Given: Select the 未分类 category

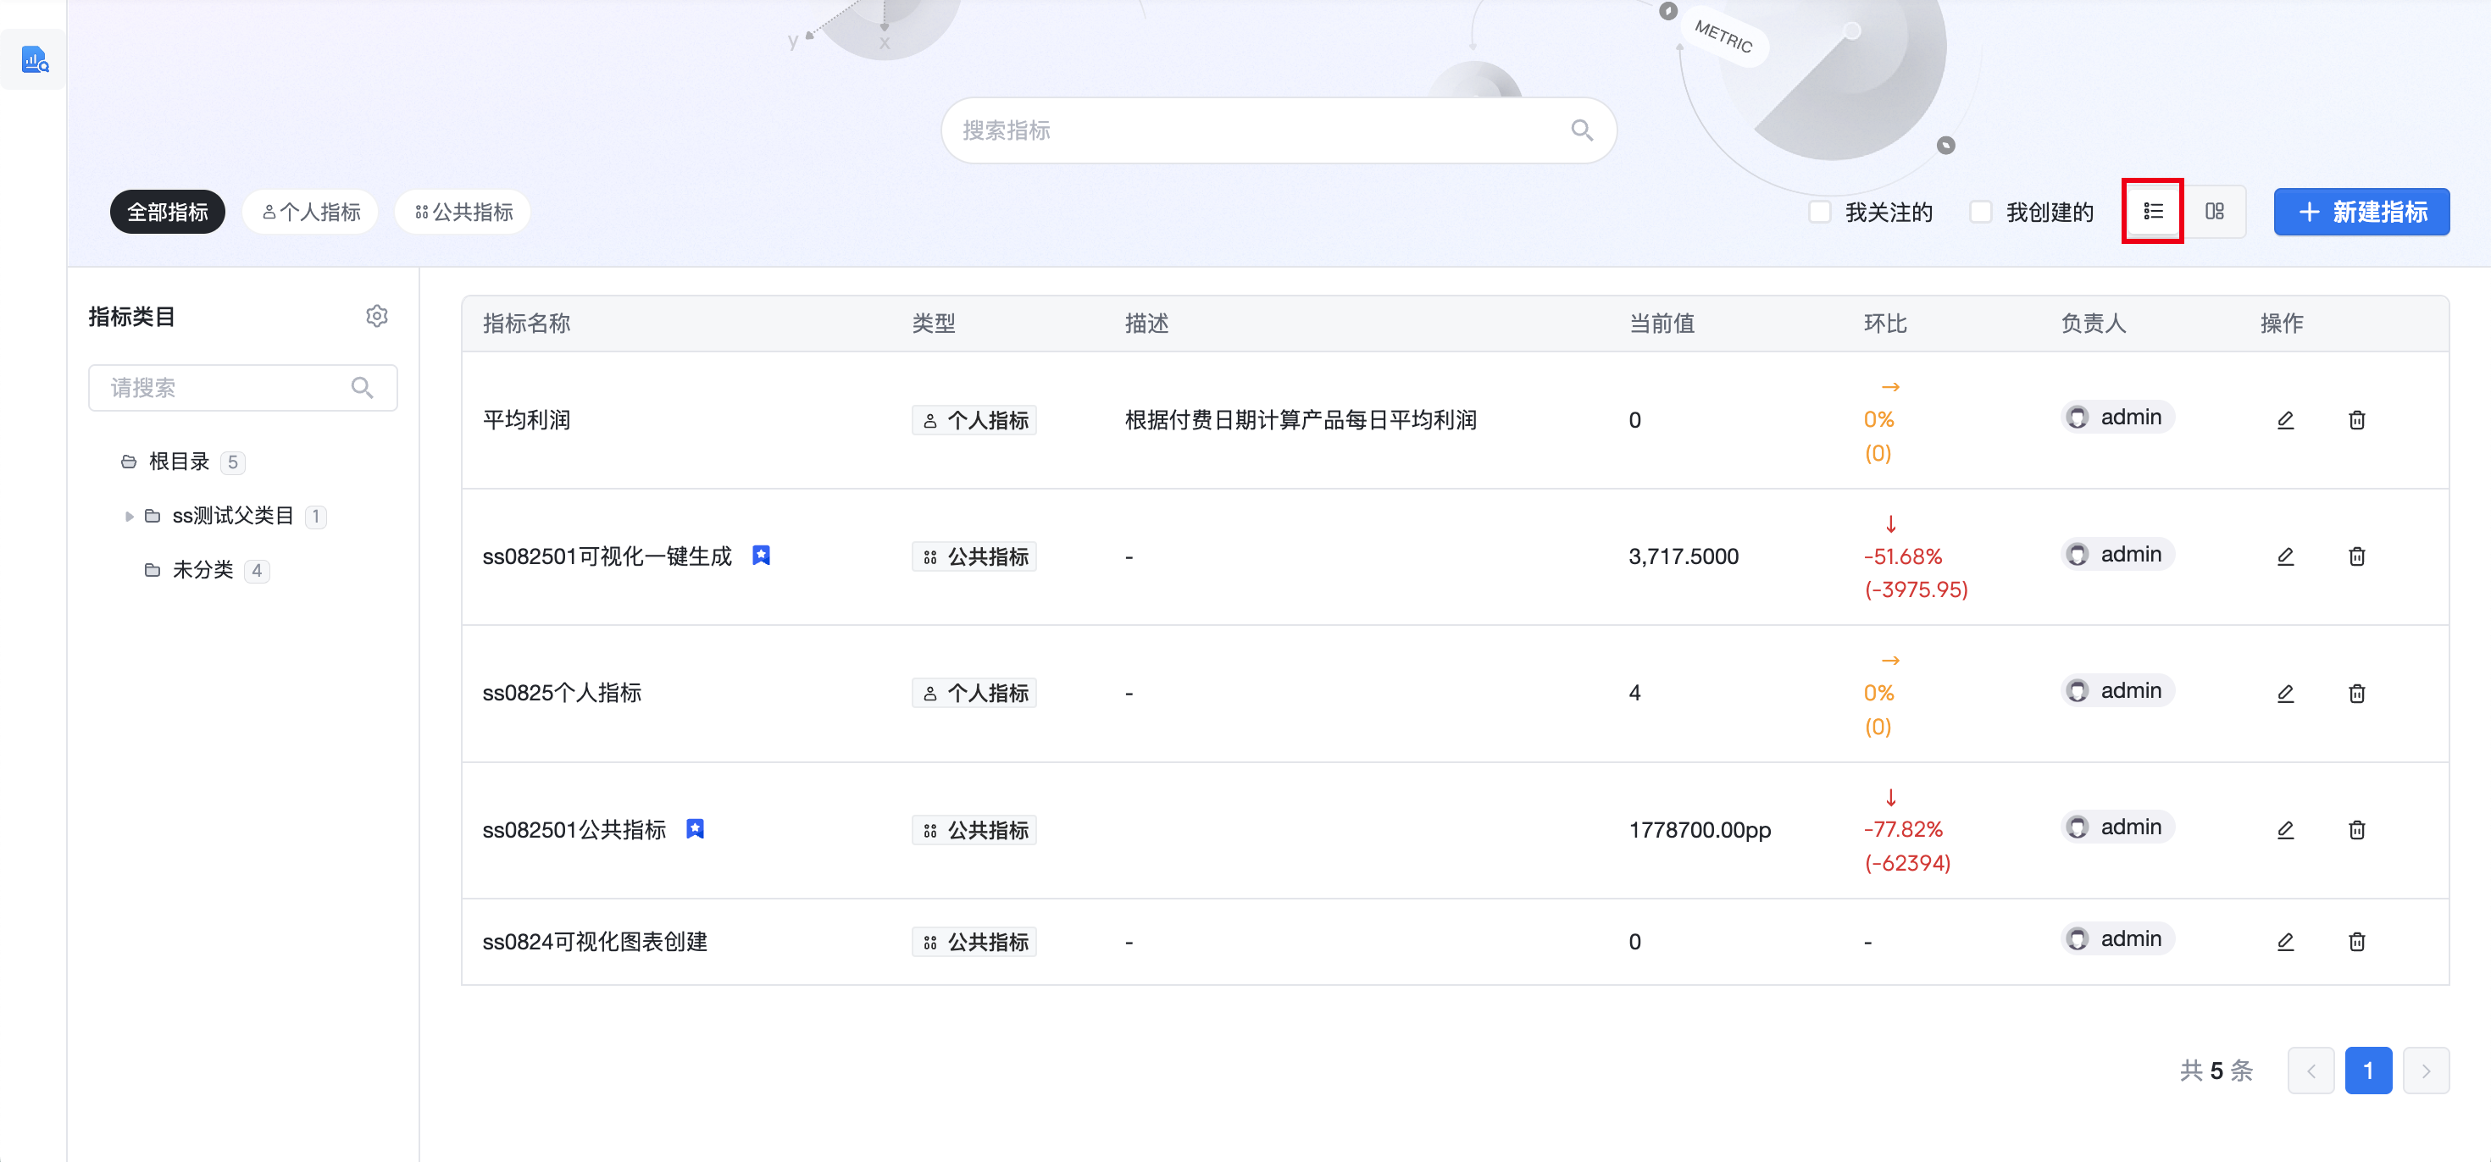Looking at the screenshot, I should (202, 570).
